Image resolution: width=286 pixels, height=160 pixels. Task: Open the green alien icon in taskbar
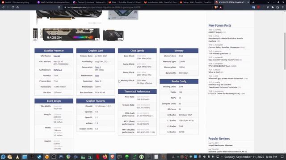click(127, 157)
